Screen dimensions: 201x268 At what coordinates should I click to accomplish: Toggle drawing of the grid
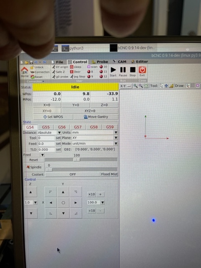point(193,85)
